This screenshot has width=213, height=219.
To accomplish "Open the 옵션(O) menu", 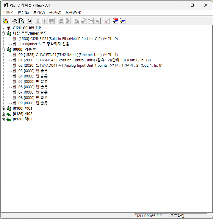I will 55,13.
